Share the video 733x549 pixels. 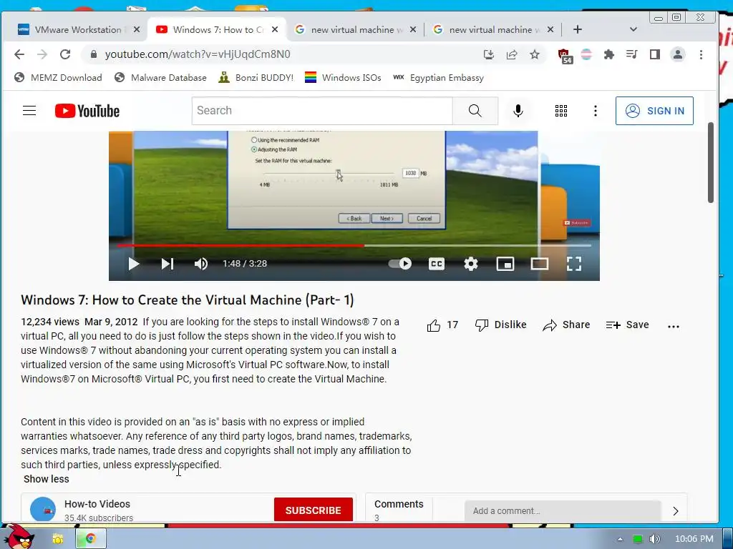coord(566,325)
